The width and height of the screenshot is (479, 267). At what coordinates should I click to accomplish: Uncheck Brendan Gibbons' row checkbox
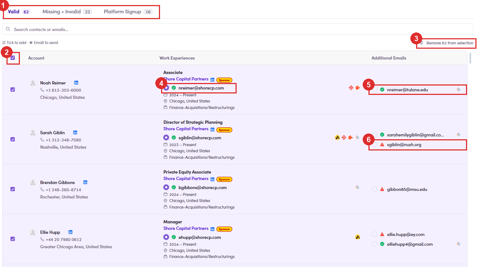[13, 189]
